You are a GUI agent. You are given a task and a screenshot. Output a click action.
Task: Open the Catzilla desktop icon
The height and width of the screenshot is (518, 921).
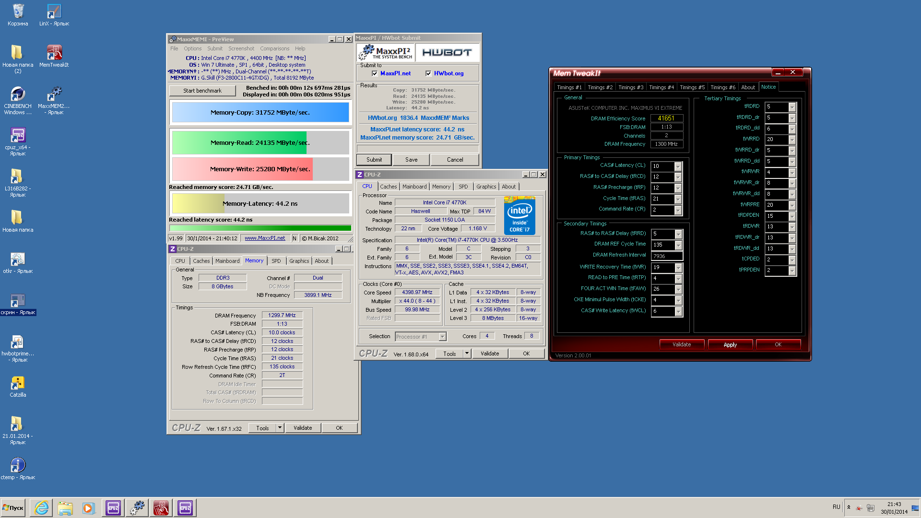click(x=18, y=387)
